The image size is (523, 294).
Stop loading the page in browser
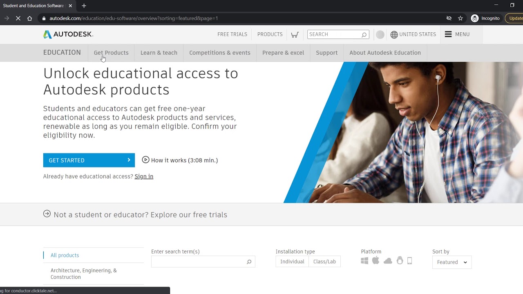18,18
